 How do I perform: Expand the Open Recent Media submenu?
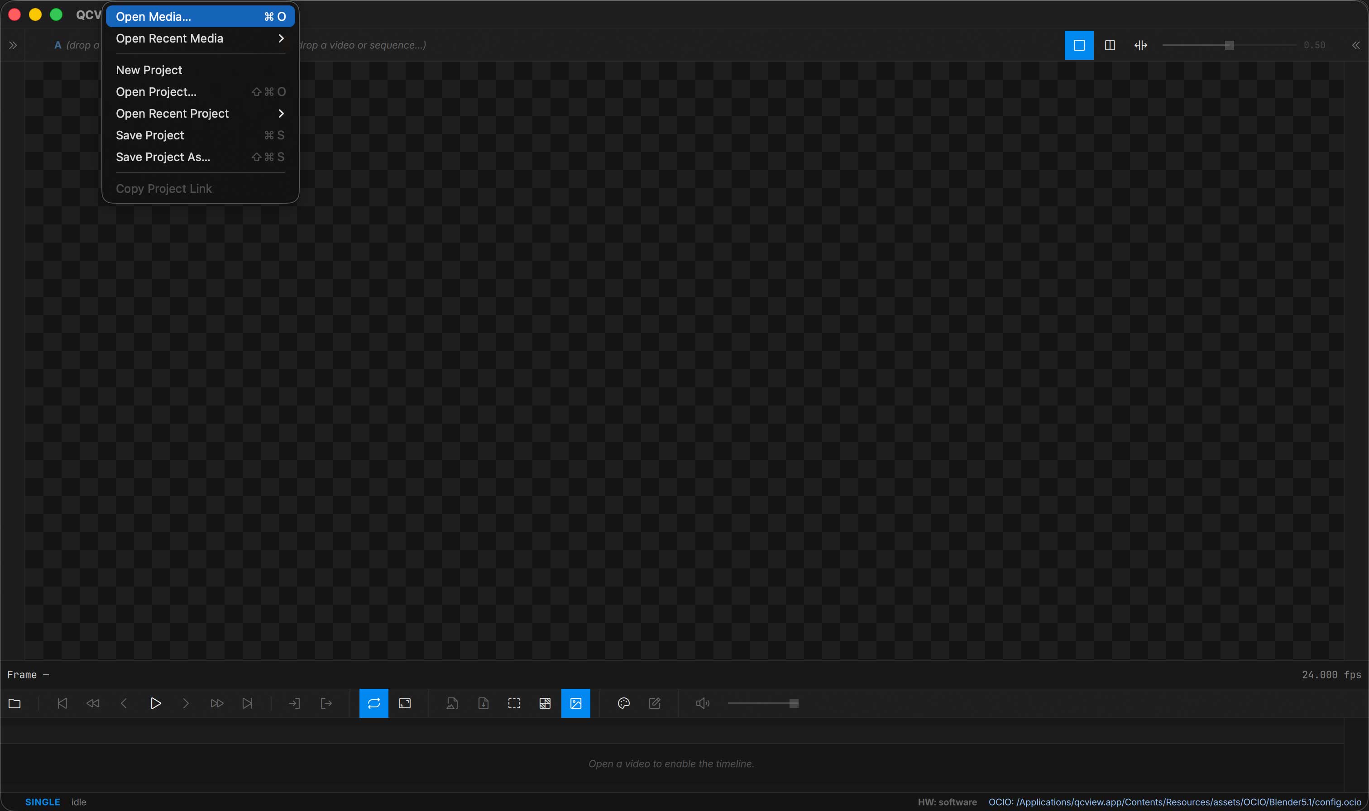(x=201, y=38)
